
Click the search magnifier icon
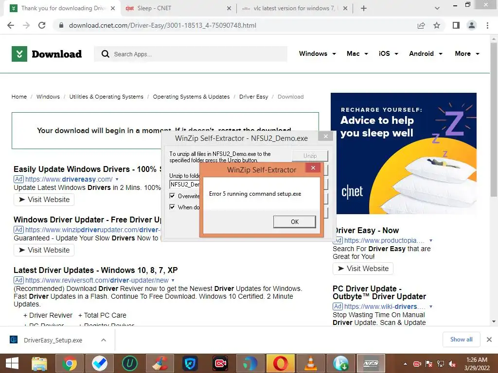coord(106,54)
